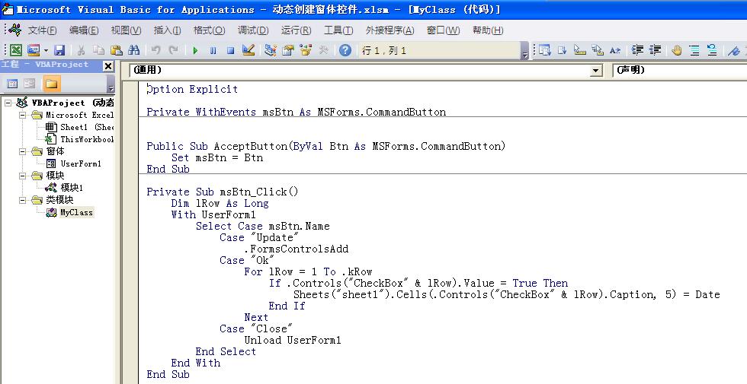Close the VBAProject explorer panel

tap(108, 66)
